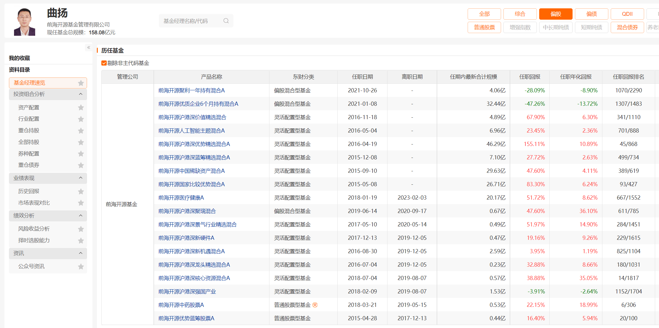Click the 155.11% return value

(x=534, y=144)
